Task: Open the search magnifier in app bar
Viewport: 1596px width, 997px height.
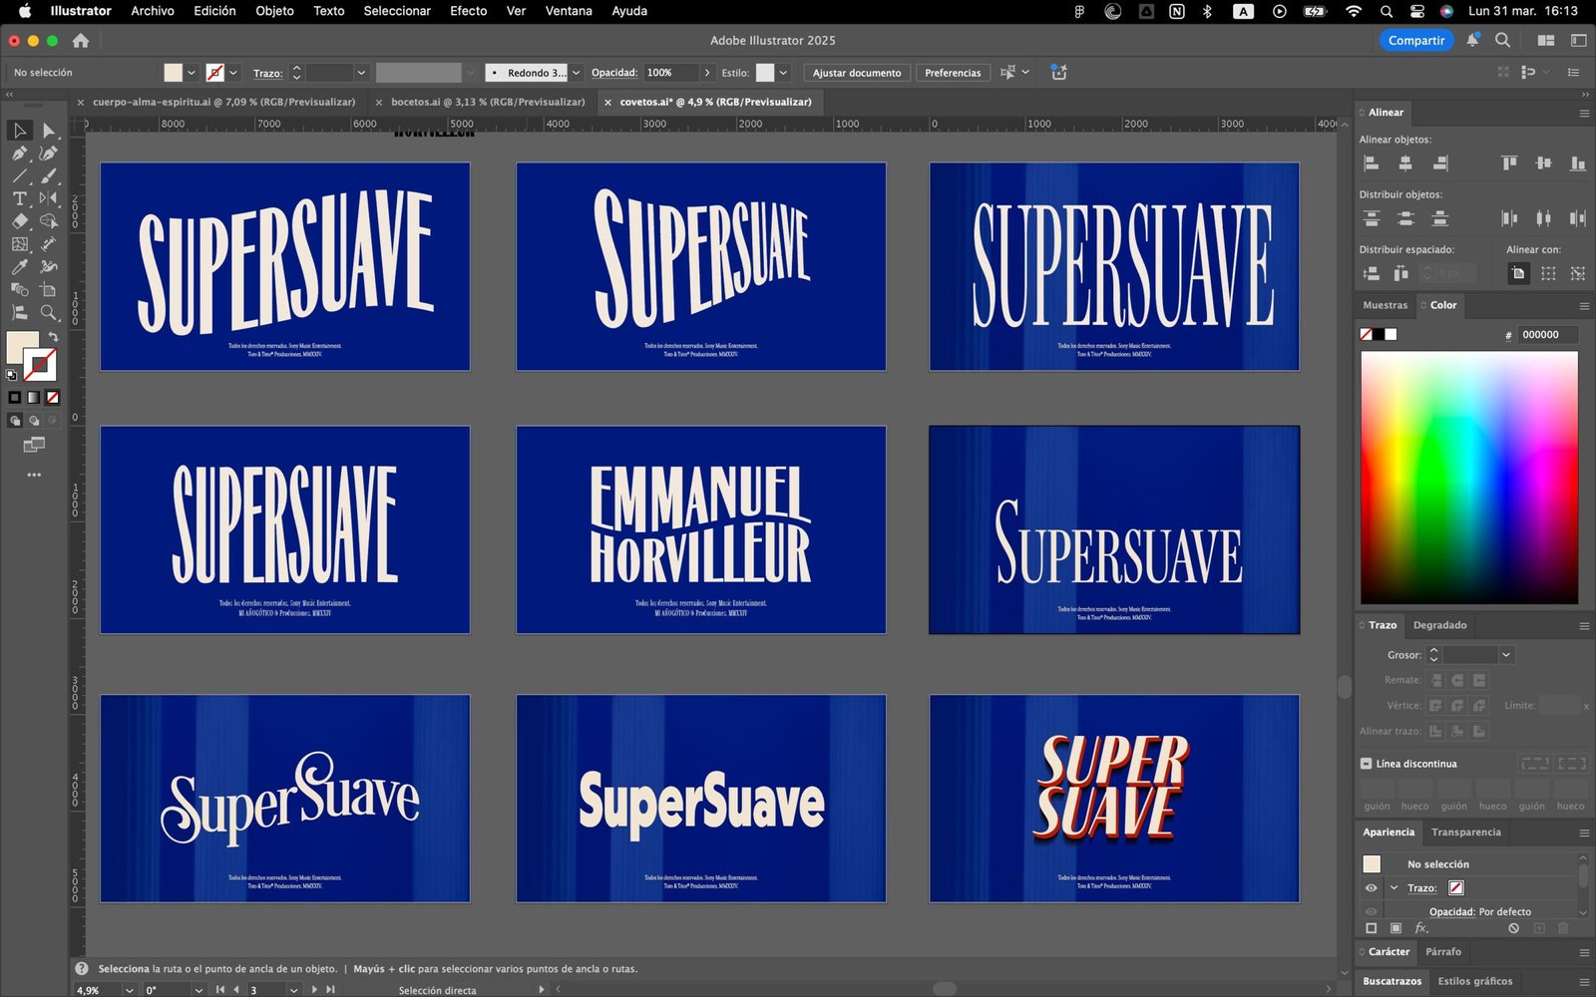Action: (1502, 41)
